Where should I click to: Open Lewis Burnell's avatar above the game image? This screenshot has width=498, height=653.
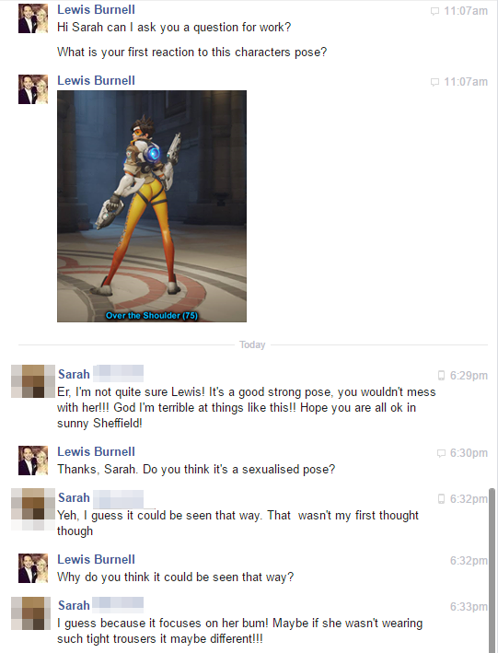(33, 89)
